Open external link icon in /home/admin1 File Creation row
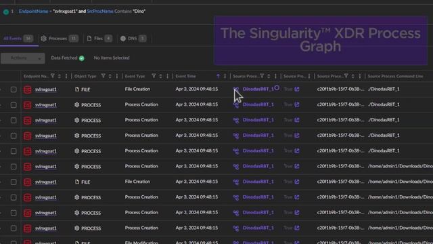The width and height of the screenshot is (433, 244). [297, 182]
